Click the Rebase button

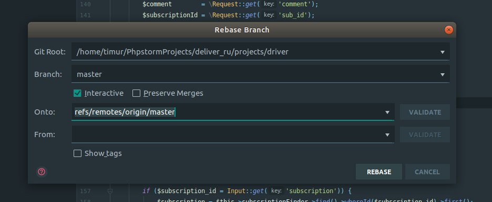pos(379,172)
